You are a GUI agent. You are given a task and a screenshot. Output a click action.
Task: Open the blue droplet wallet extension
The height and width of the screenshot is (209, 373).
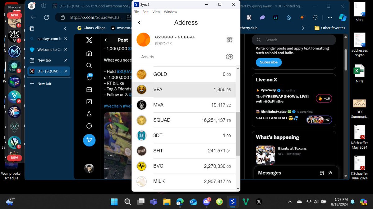point(289,18)
